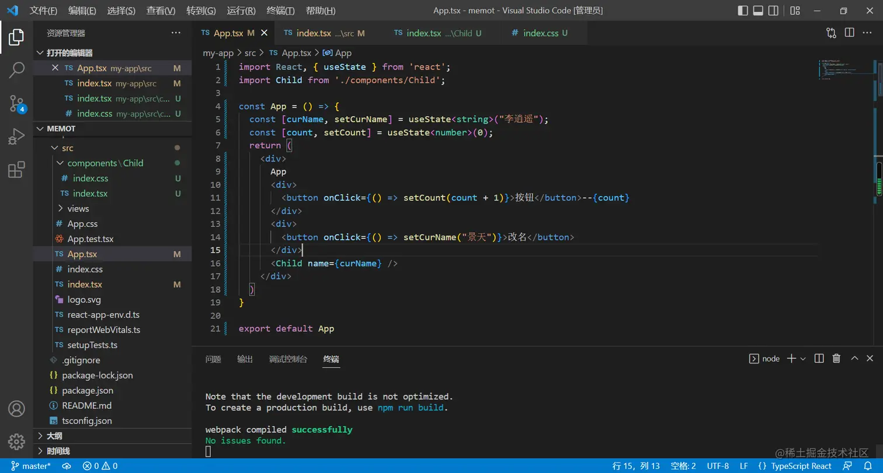
Task: Open Source Control view with 4 badge
Action: click(x=16, y=104)
